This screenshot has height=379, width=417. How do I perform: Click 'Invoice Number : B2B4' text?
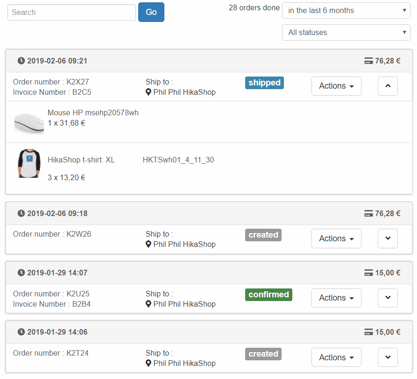click(x=52, y=304)
